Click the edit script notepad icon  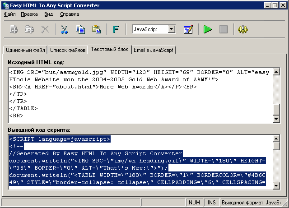pyautogui.click(x=188, y=29)
